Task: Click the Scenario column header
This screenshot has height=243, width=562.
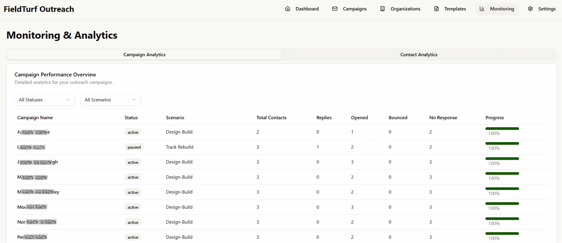Action: 175,118
